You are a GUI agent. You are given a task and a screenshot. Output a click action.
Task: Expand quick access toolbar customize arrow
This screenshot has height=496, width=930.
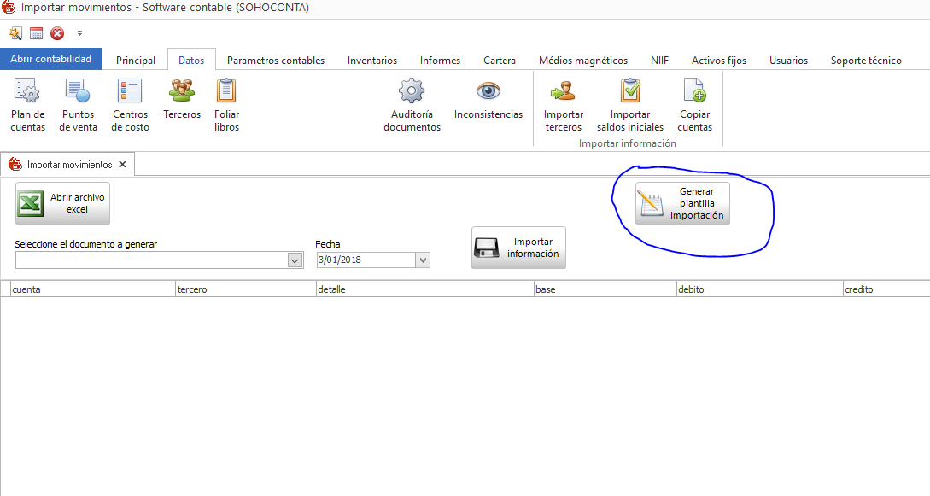pyautogui.click(x=79, y=34)
